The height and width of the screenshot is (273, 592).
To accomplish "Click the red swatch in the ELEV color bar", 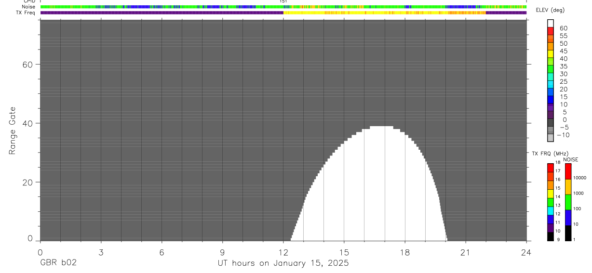I will pos(551,31).
